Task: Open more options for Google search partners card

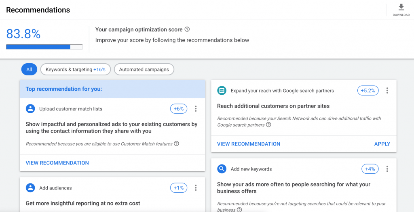Action: pos(387,91)
